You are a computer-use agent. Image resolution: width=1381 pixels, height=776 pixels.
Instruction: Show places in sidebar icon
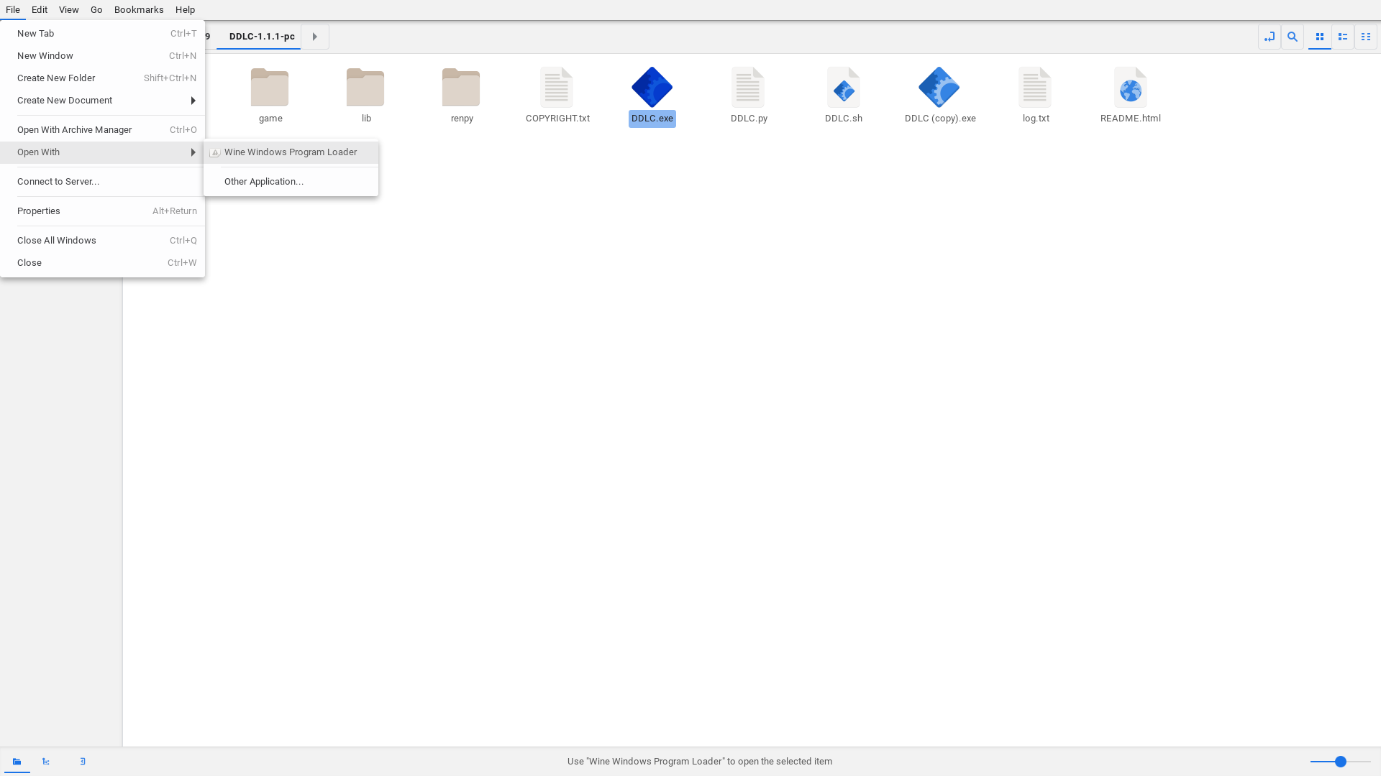point(17,762)
